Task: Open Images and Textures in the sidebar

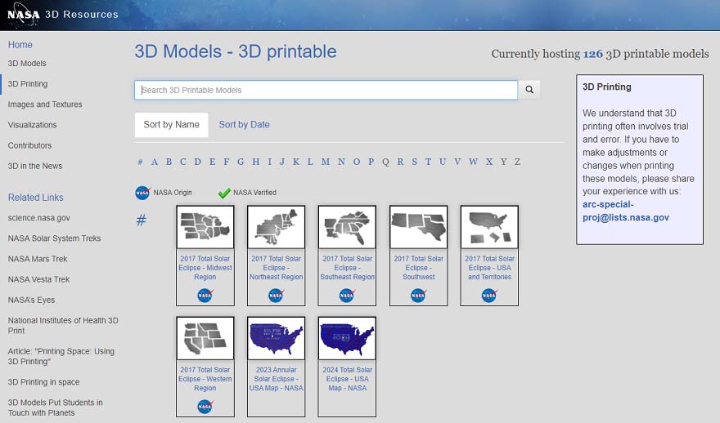Action: (45, 105)
